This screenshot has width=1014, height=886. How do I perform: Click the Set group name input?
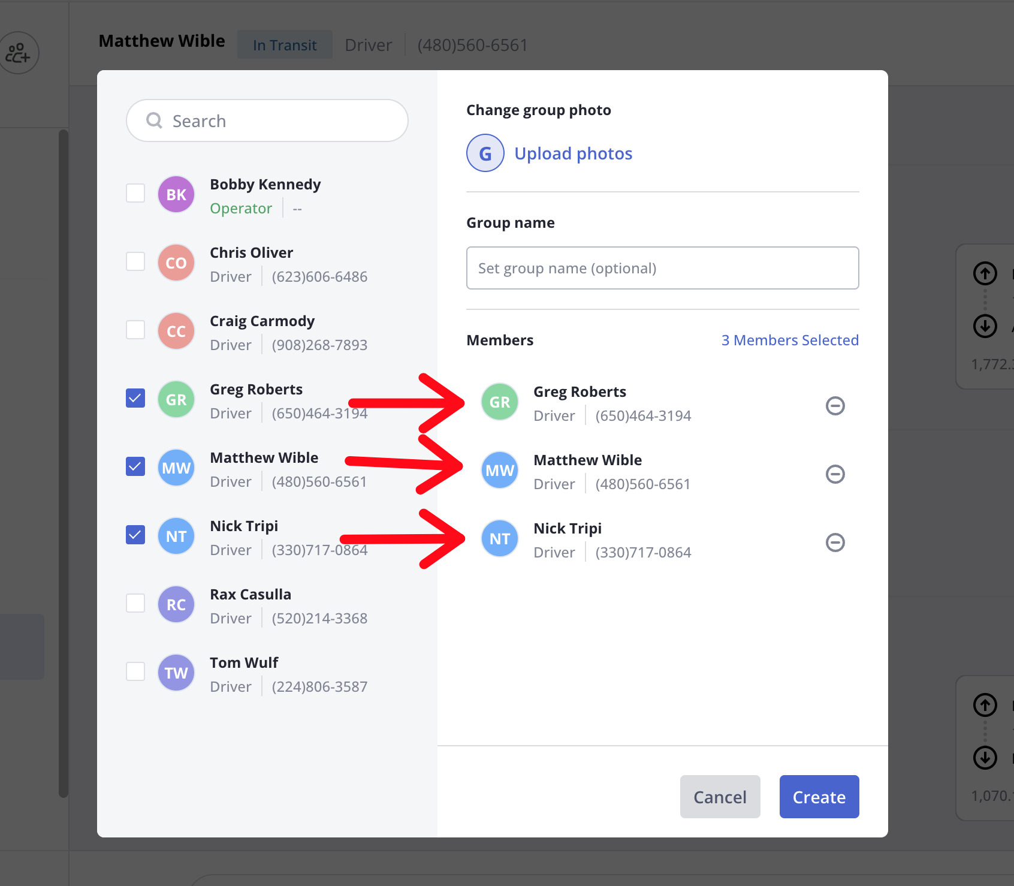(x=662, y=268)
